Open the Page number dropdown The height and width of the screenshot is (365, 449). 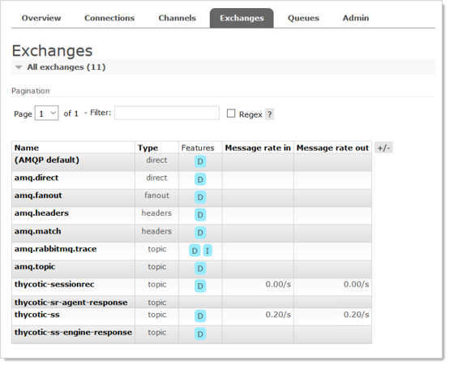click(x=47, y=114)
